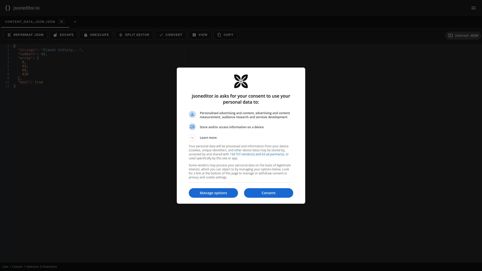Select the CONTENT_DATA_JSON.JSON tab
The width and height of the screenshot is (482, 271).
click(30, 22)
